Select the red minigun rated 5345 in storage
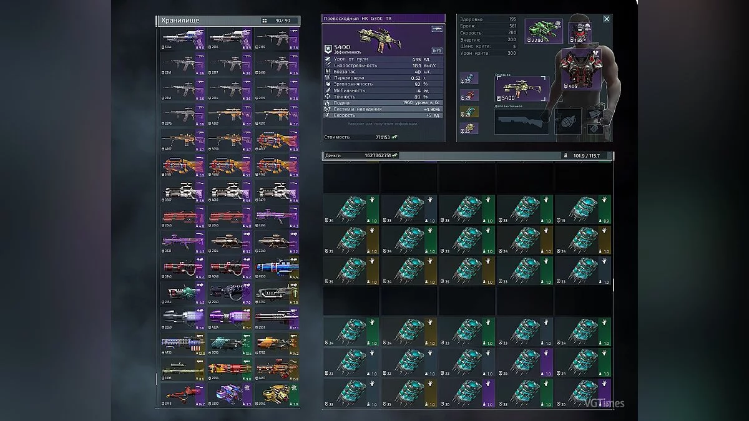749x421 pixels. [x=183, y=268]
